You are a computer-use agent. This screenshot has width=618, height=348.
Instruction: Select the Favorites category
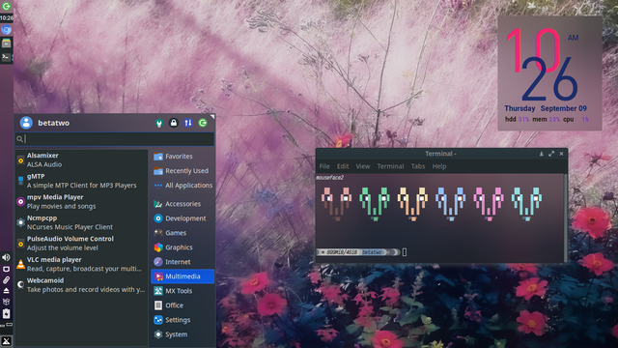pos(183,157)
